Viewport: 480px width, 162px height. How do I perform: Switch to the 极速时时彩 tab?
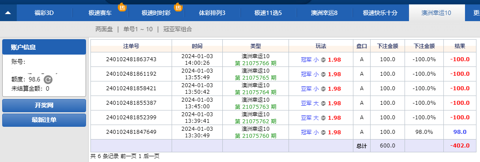pos(156,13)
